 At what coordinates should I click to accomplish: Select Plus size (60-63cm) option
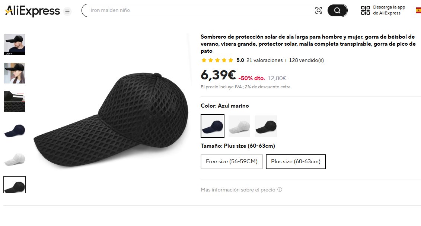pyautogui.click(x=296, y=161)
